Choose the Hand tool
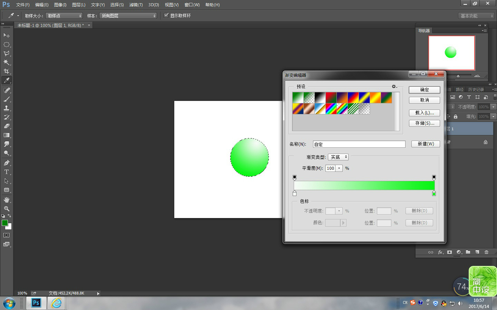 pos(6,200)
